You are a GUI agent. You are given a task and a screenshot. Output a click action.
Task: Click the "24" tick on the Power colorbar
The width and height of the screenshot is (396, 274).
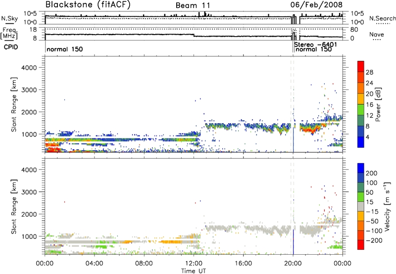point(369,83)
